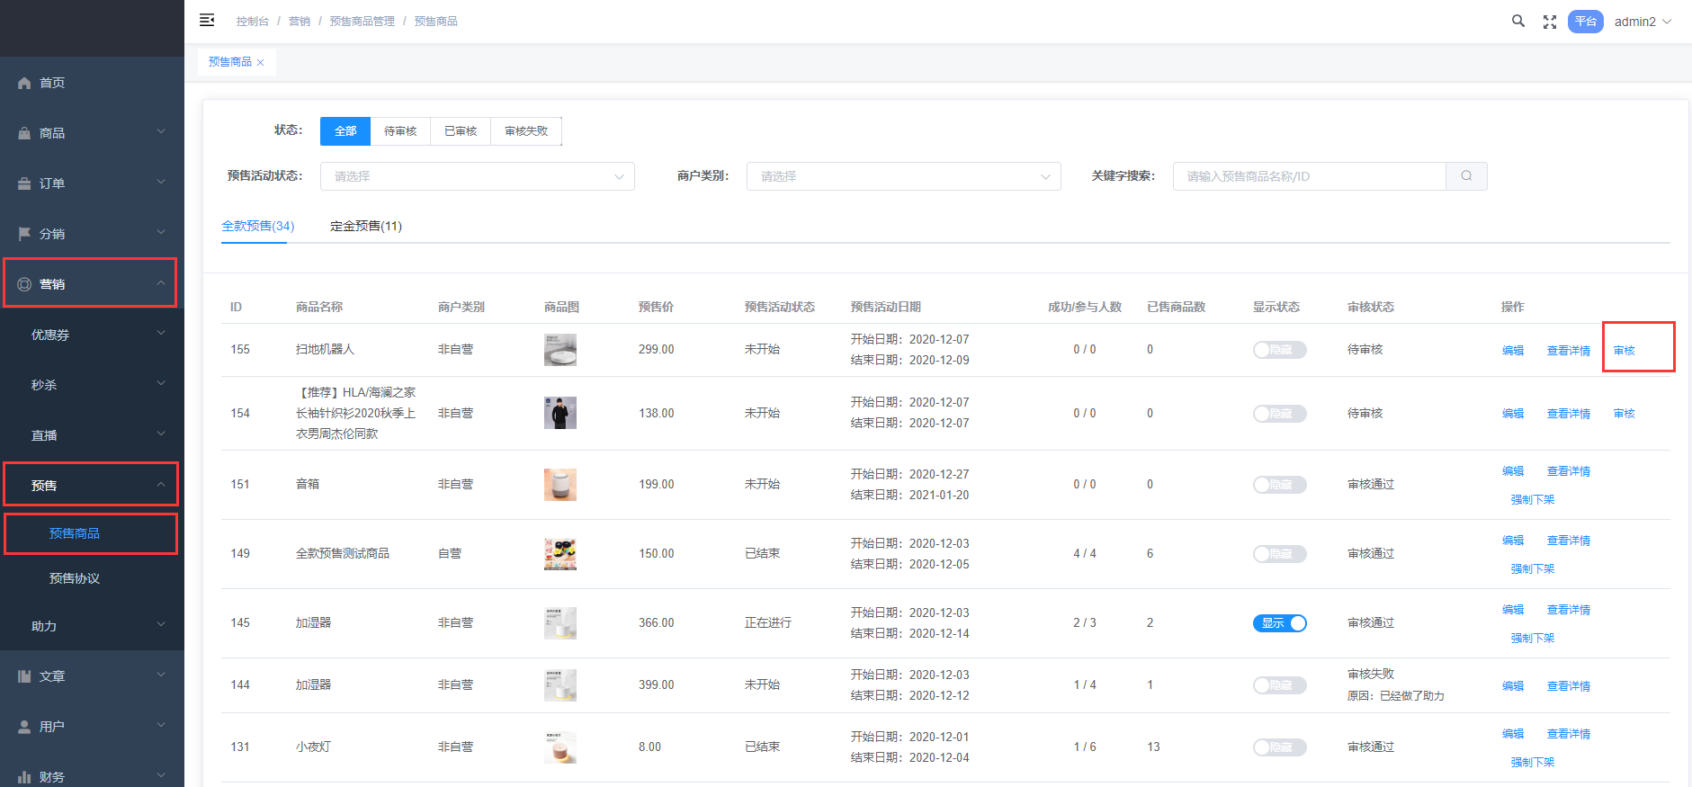
Task: Turn off display switch for product 145
Action: click(1279, 623)
